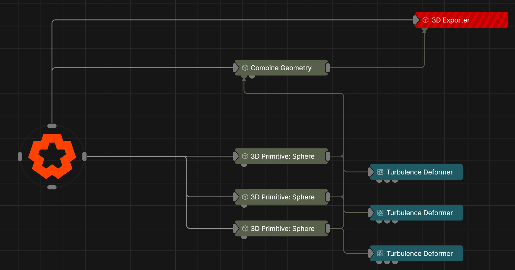Select the orange star generator node

[x=52, y=156]
